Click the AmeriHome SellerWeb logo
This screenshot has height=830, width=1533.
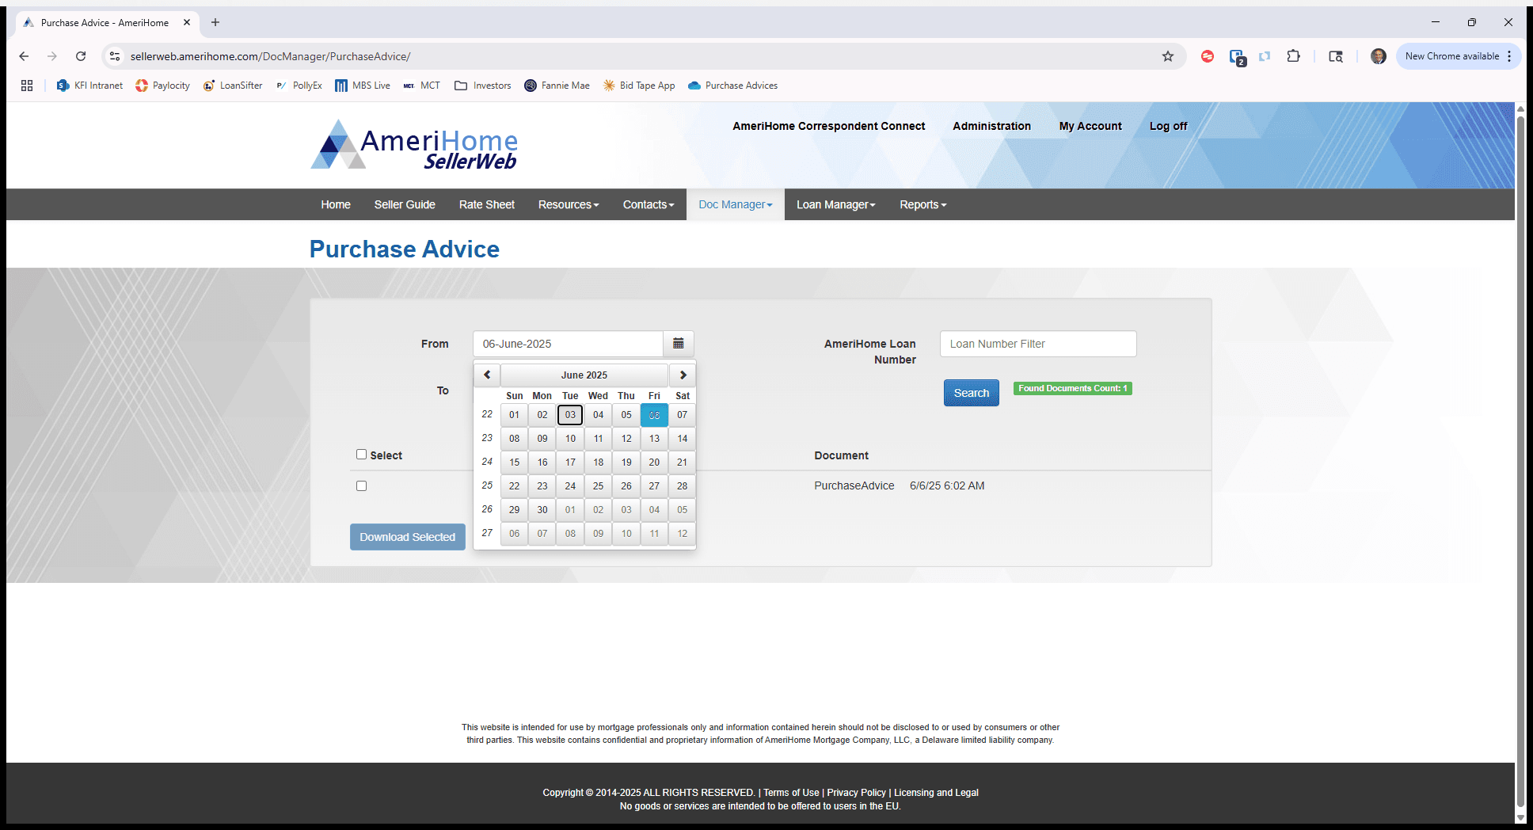coord(414,145)
